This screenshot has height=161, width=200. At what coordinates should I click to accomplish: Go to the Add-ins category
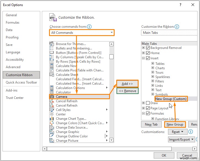point(12,90)
